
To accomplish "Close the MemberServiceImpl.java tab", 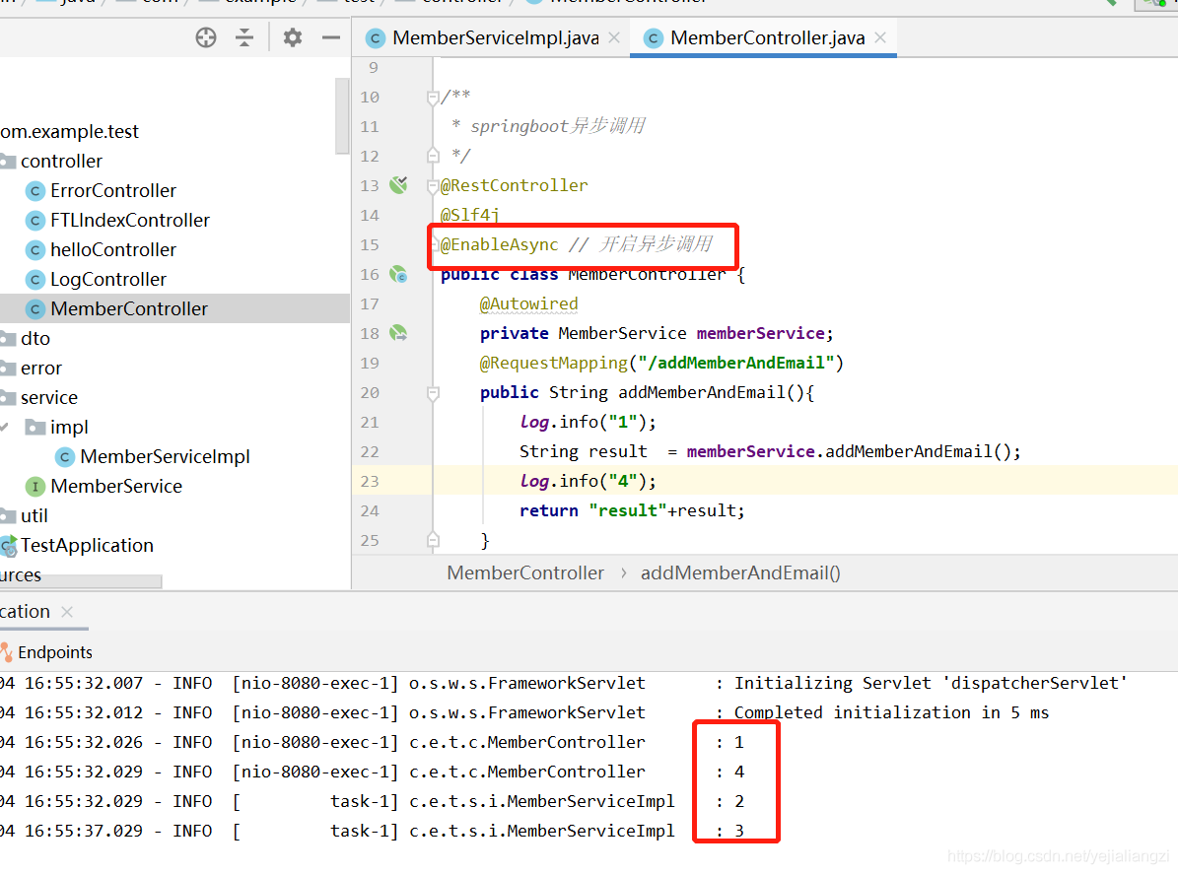I will 614,37.
